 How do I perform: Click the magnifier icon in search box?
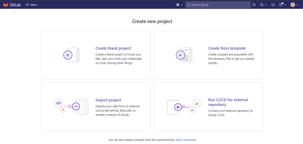tap(189, 5)
